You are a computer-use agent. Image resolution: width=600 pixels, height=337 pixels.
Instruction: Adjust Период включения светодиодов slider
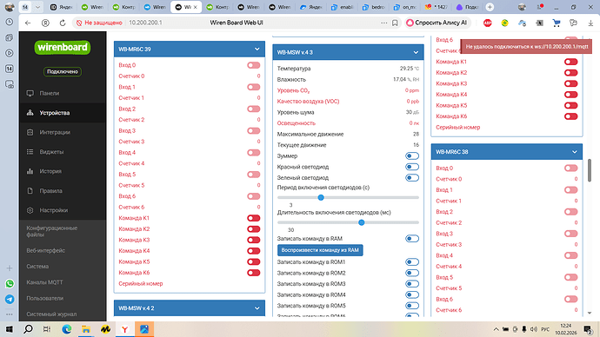point(348,197)
